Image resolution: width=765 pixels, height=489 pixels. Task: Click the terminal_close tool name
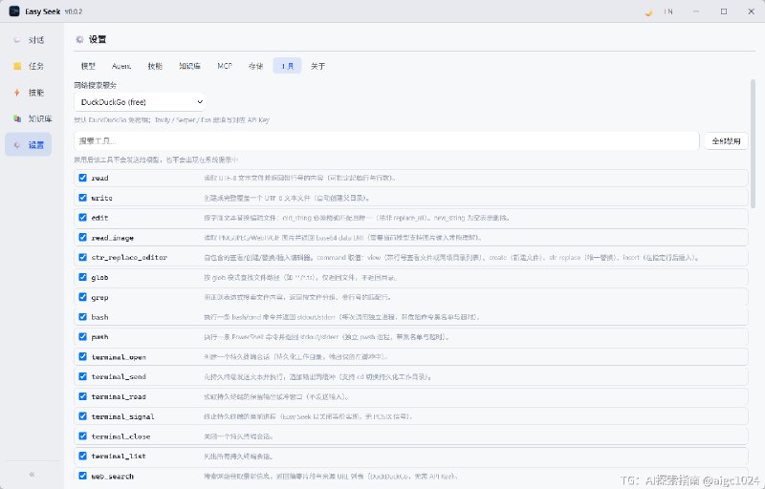[120, 436]
